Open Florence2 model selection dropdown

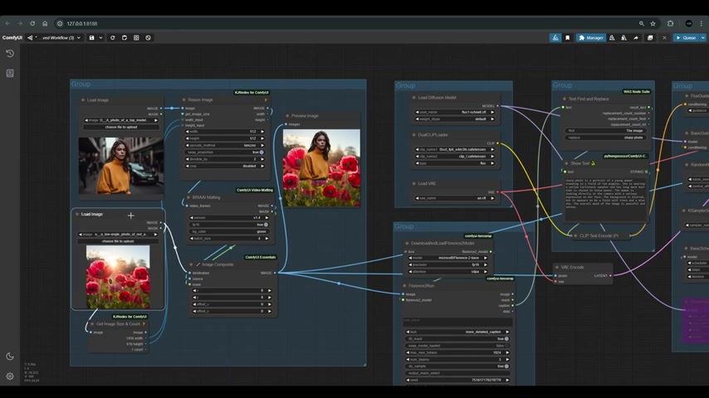tap(448, 258)
